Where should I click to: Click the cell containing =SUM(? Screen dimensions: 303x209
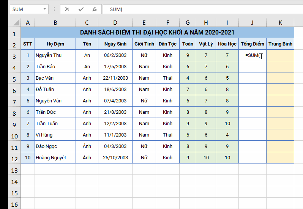tap(252, 55)
